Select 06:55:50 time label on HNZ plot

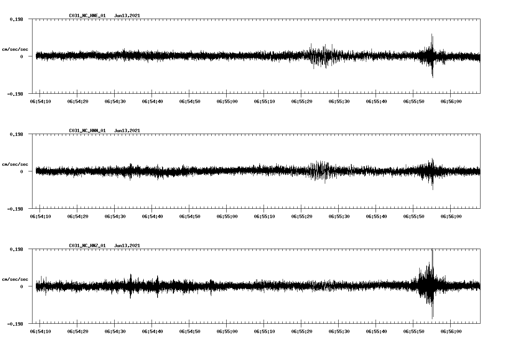(x=414, y=332)
